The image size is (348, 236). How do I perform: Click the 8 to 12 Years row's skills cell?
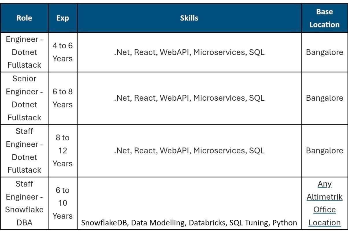click(x=189, y=151)
